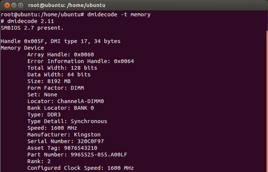Click the Size 8192 MB line

tap(49, 81)
